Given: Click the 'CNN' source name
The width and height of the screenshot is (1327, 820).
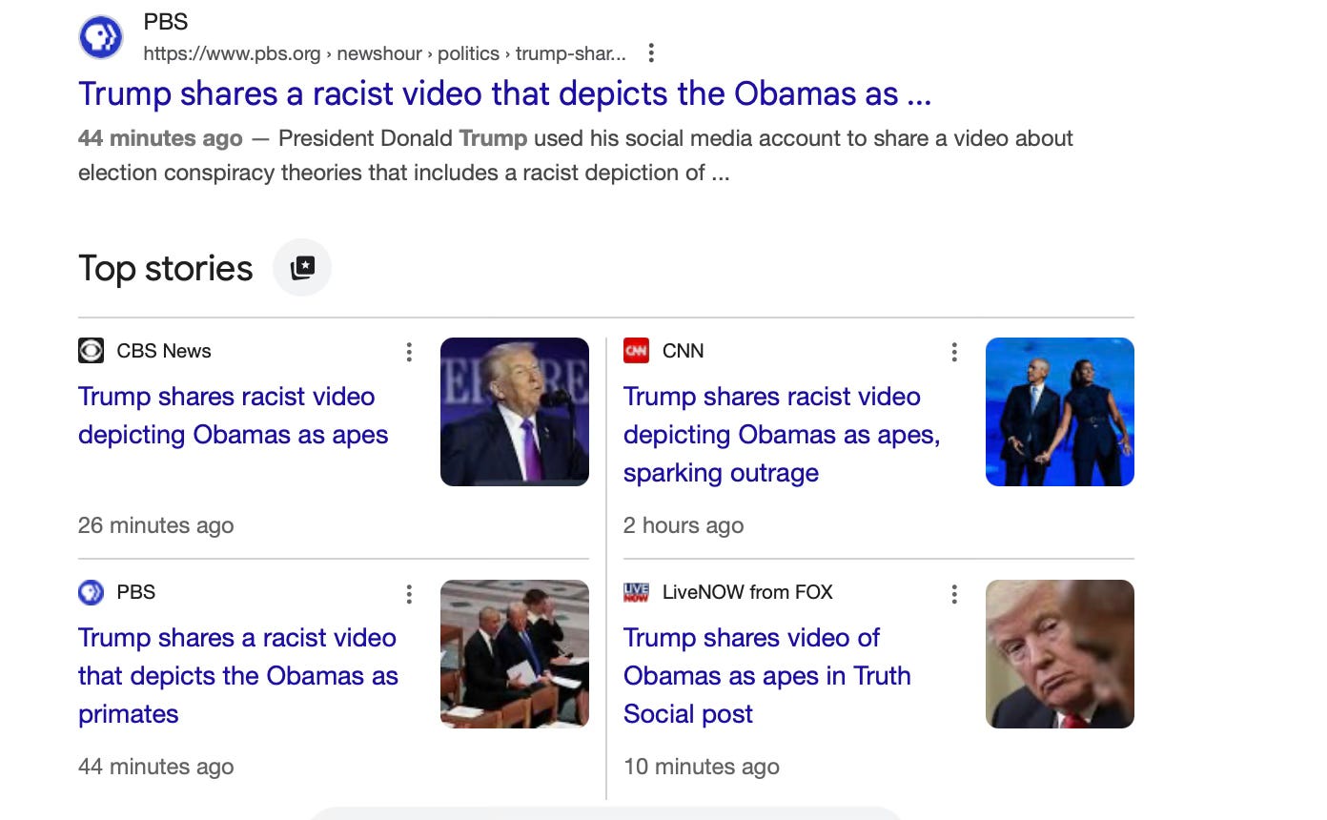Looking at the screenshot, I should pos(684,351).
